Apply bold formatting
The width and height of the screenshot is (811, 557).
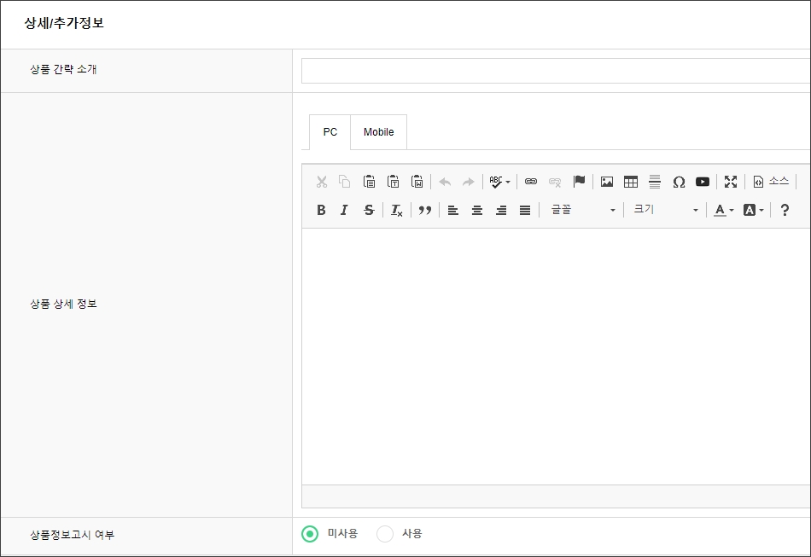321,210
